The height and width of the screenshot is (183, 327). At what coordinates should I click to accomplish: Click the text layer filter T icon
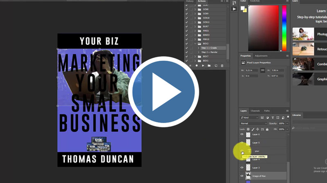273,117
